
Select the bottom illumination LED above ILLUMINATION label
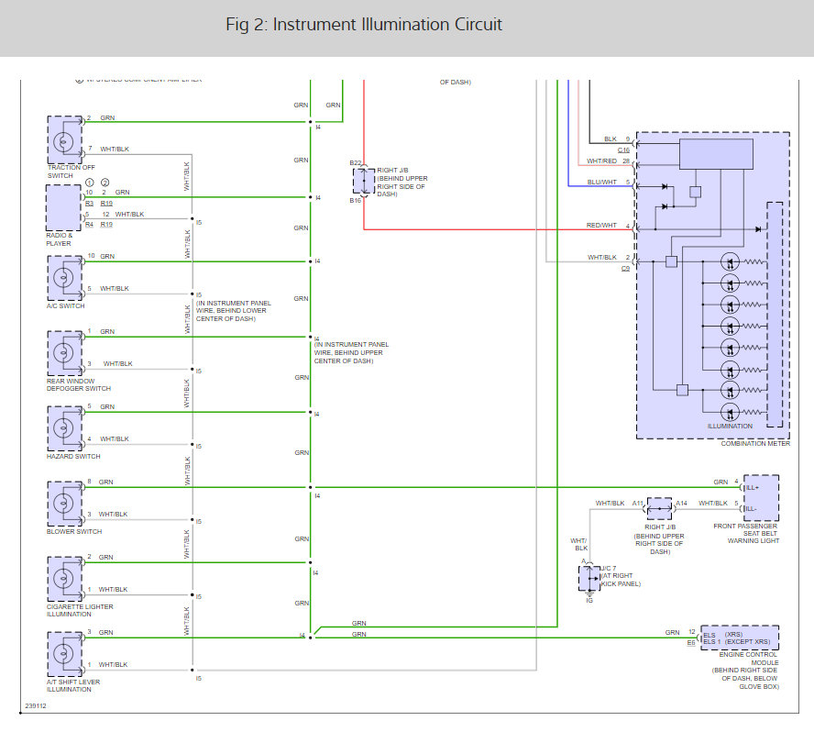click(x=730, y=412)
